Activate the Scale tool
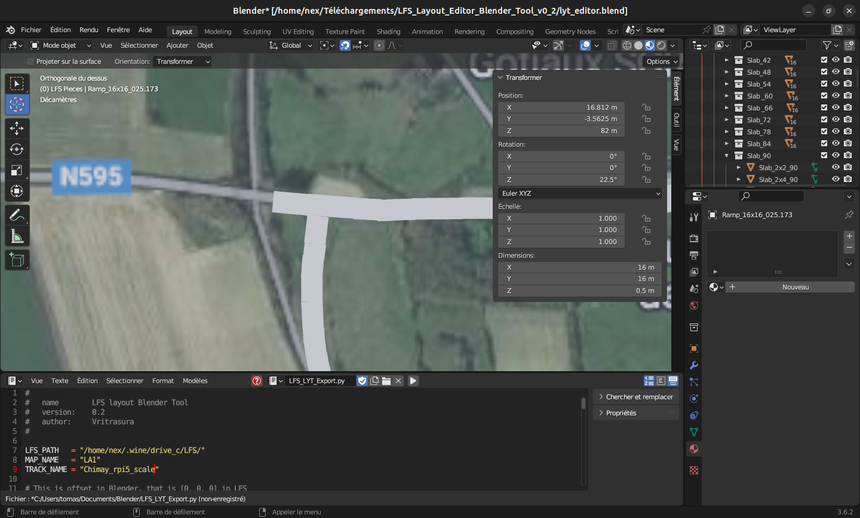Screen dimensions: 860x518 [x=17, y=170]
